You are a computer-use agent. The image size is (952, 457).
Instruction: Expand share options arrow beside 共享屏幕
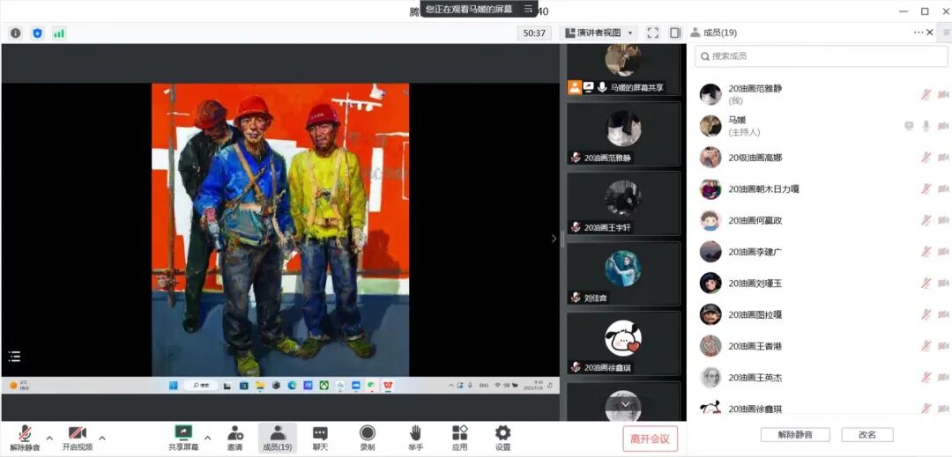click(208, 438)
